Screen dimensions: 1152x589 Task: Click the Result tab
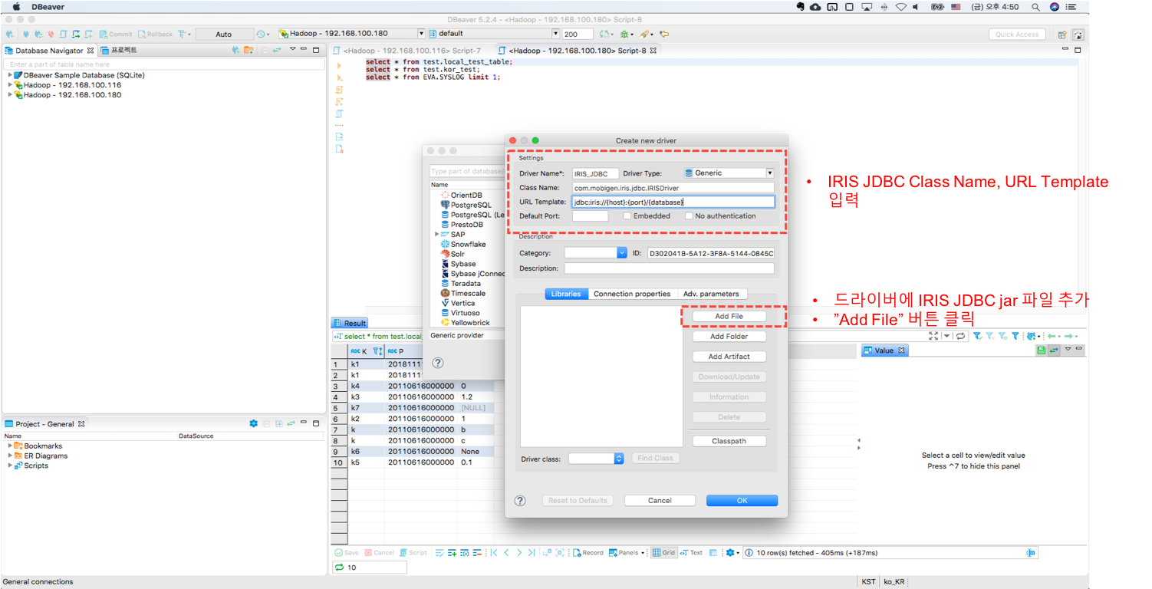pos(350,324)
